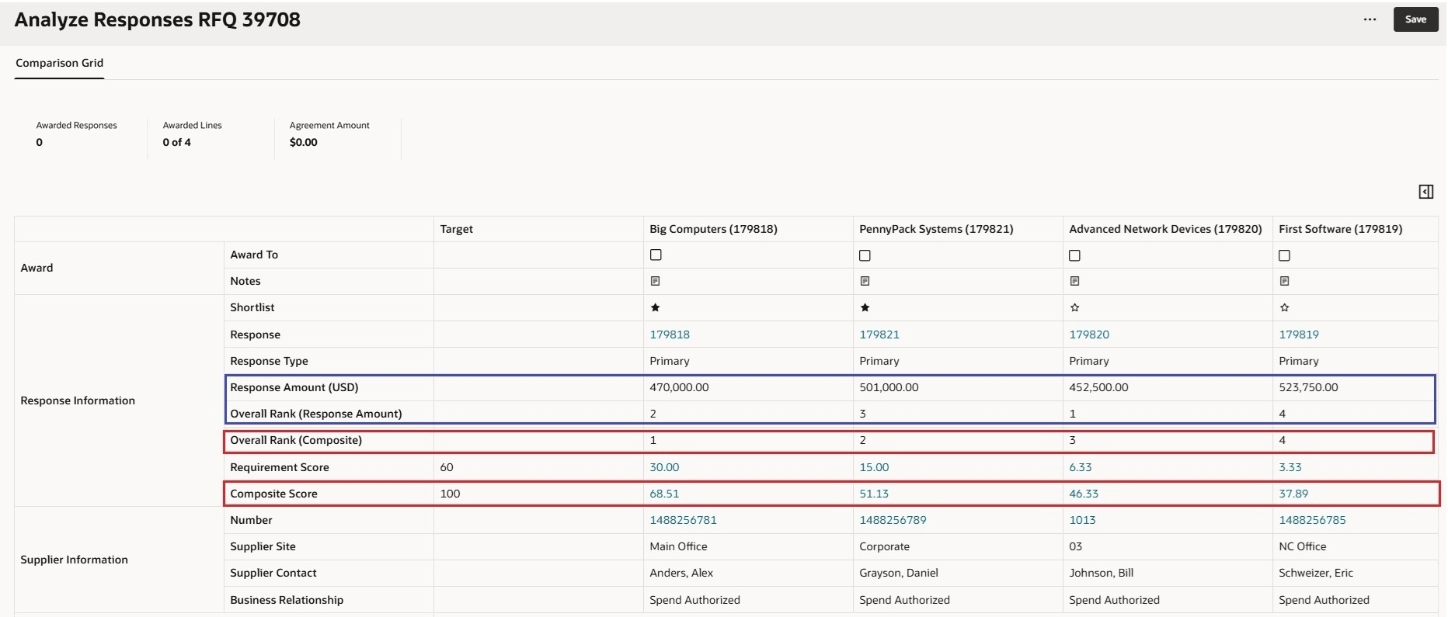This screenshot has width=1448, height=617.
Task: Check Award To for PennyPack Systems
Action: (x=865, y=255)
